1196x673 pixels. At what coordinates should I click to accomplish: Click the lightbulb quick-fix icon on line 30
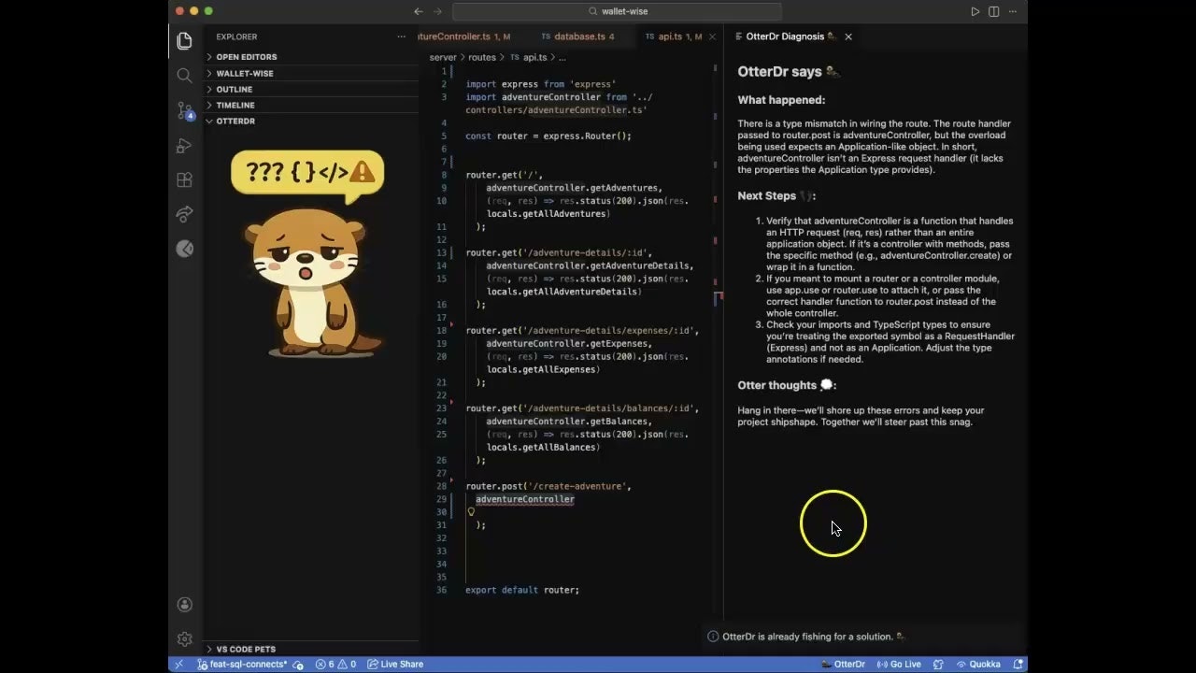[x=471, y=511]
